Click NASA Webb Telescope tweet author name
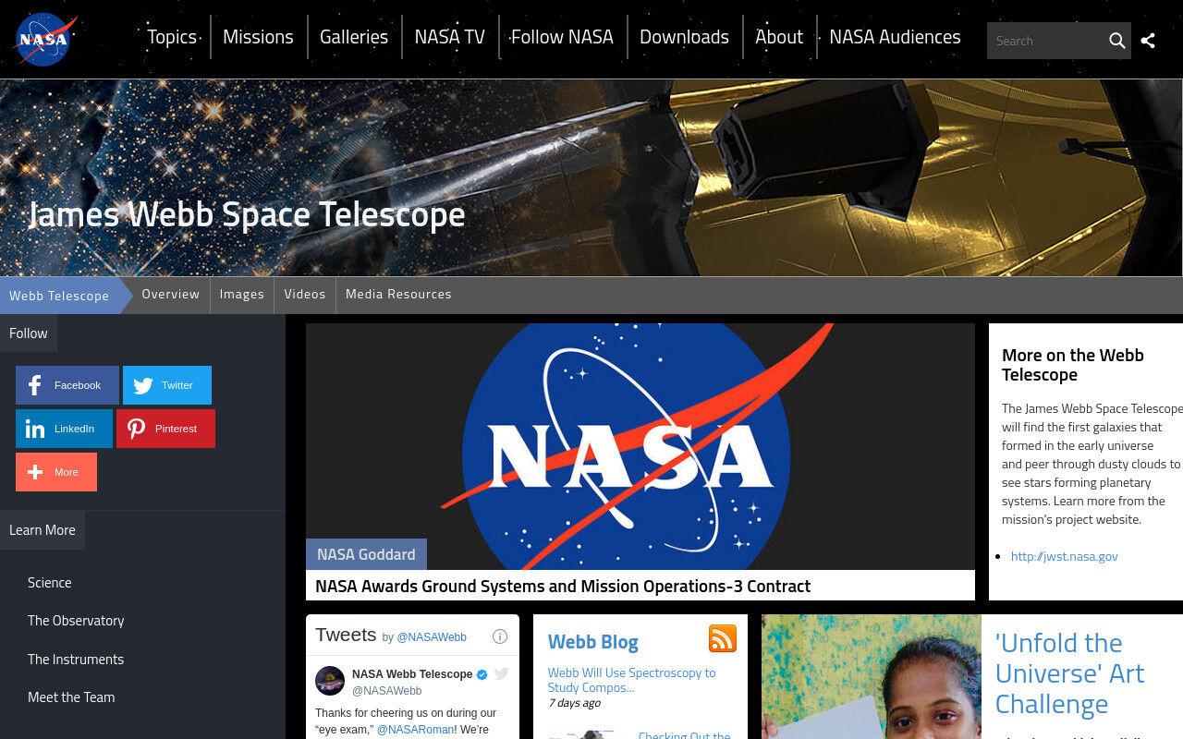The width and height of the screenshot is (1183, 739). pyautogui.click(x=412, y=674)
